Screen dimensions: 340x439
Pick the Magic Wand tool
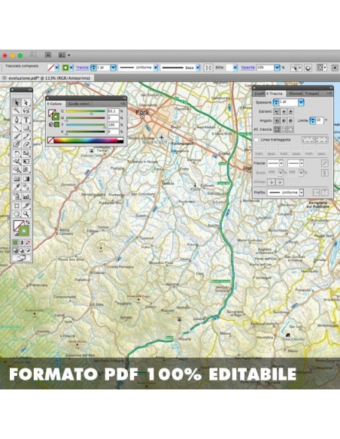point(17,111)
